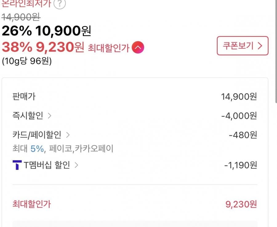Select the 즉시할인 label
Image resolution: width=277 pixels, height=227 pixels.
click(28, 116)
